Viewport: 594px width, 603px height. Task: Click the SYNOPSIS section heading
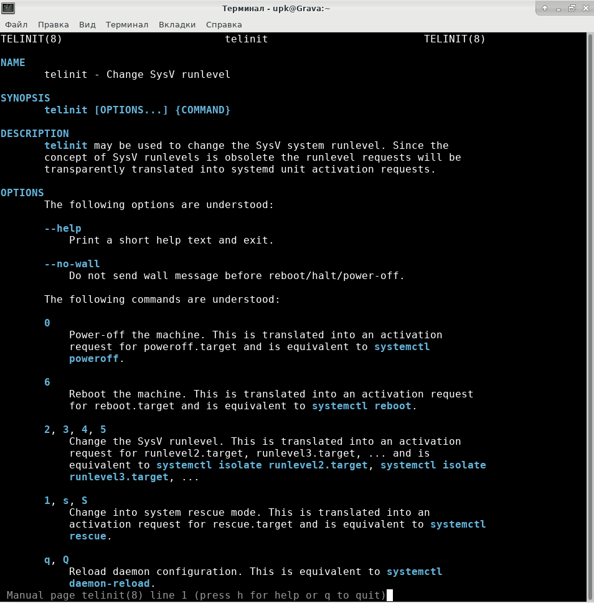[x=26, y=98]
